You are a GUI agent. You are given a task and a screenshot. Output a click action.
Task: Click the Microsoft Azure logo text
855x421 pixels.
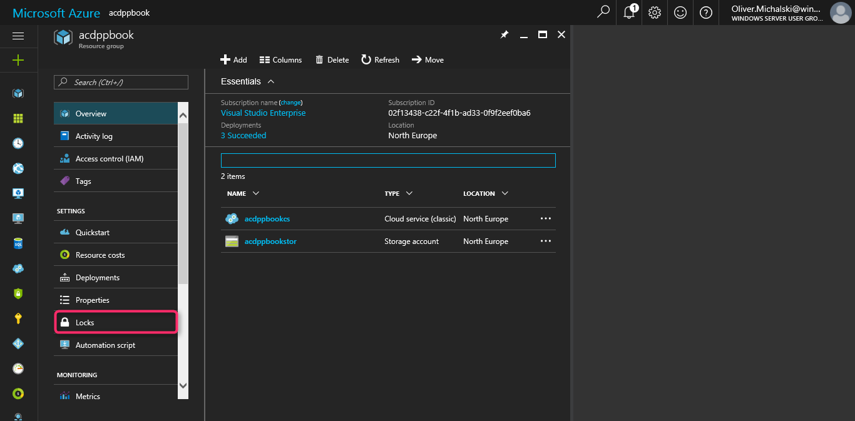pyautogui.click(x=56, y=13)
